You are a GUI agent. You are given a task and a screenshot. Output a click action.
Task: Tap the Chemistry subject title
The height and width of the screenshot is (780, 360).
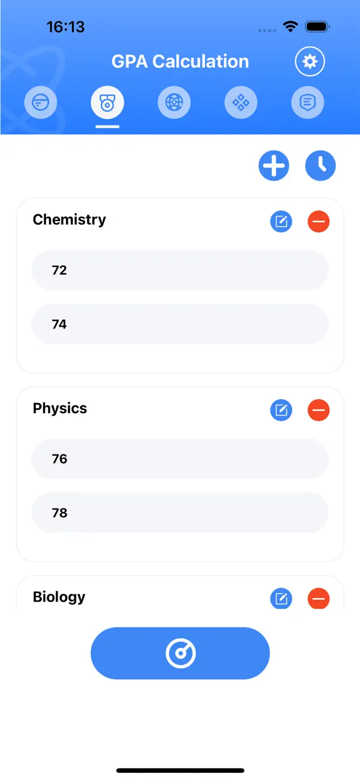(70, 220)
